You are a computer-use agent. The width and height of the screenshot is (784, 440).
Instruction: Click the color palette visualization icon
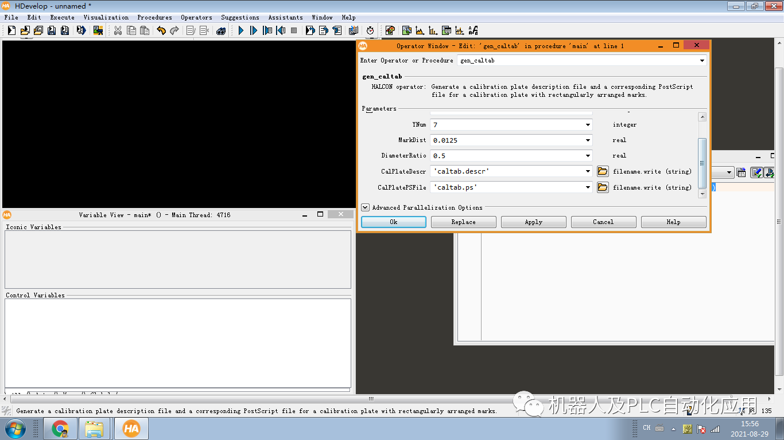coord(390,30)
